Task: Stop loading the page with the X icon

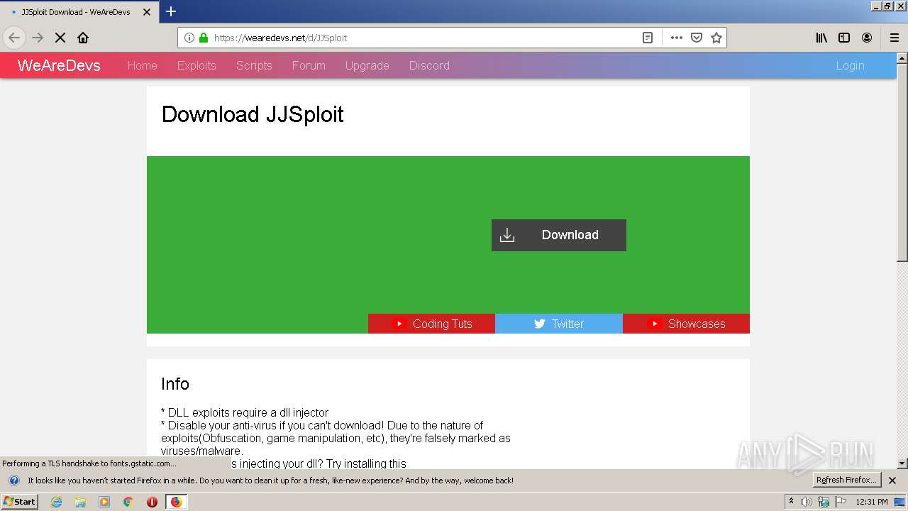Action: [60, 38]
